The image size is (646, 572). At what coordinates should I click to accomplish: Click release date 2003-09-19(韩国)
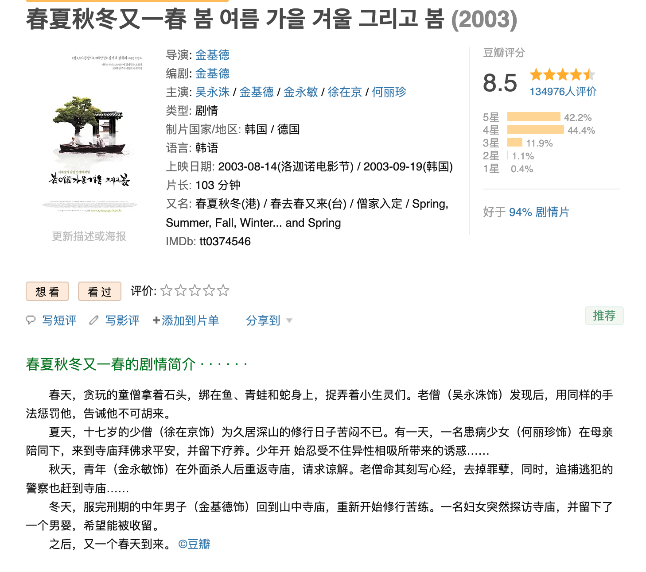408,166
